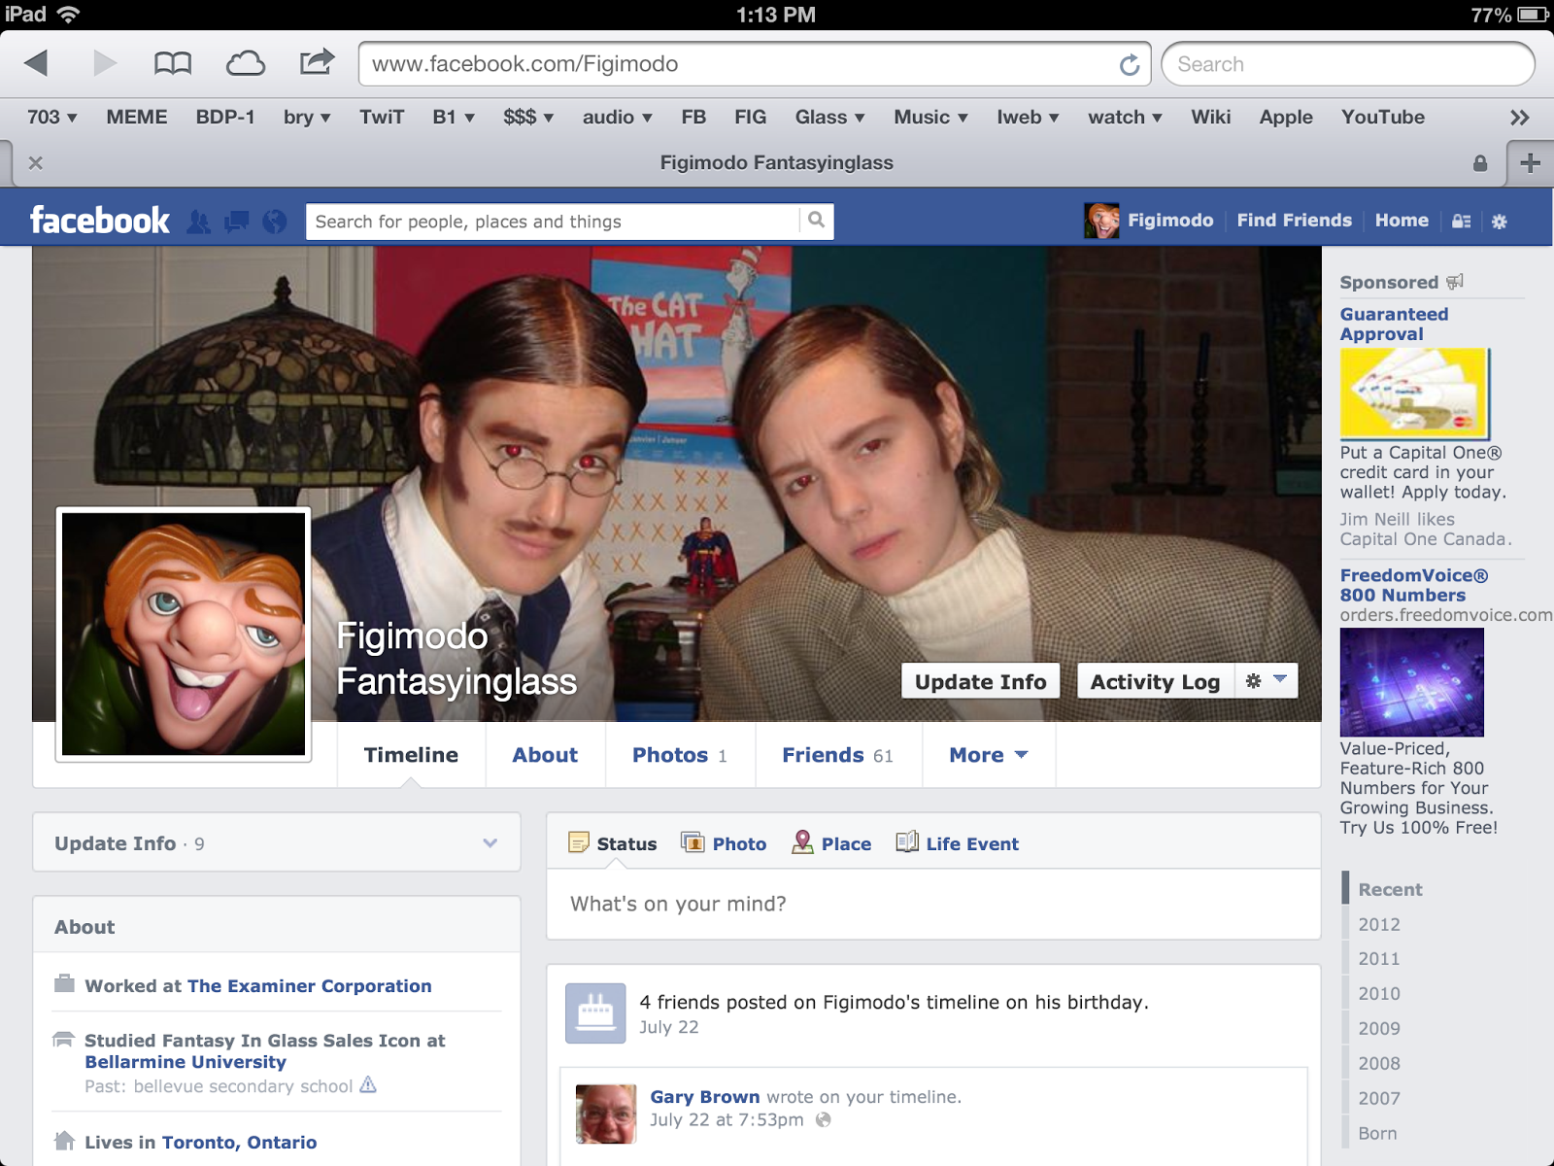The width and height of the screenshot is (1554, 1166).
Task: Open the Friends 61 tab
Action: coord(838,755)
